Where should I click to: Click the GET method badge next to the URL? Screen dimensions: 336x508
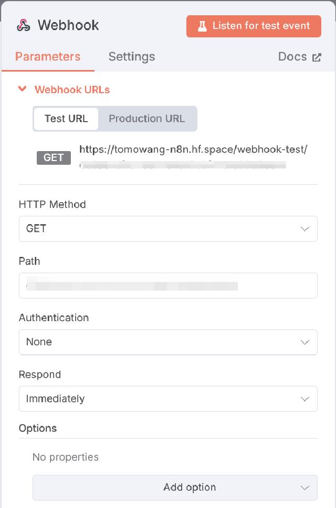click(x=53, y=157)
